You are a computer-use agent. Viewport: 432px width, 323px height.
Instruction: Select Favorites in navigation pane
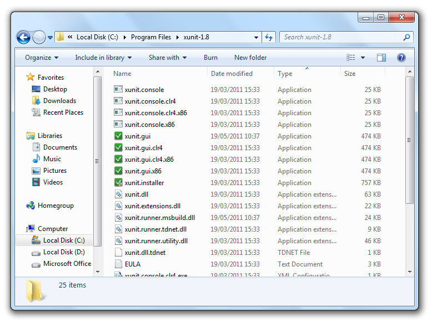point(51,78)
